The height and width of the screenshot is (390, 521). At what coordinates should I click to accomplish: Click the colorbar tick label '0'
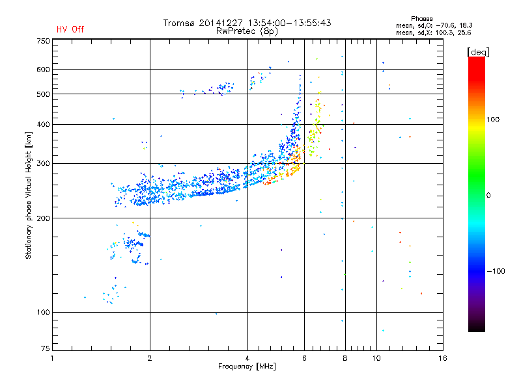(x=488, y=195)
